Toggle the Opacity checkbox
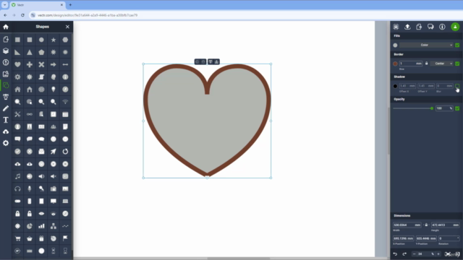This screenshot has width=463, height=260. pos(457,108)
